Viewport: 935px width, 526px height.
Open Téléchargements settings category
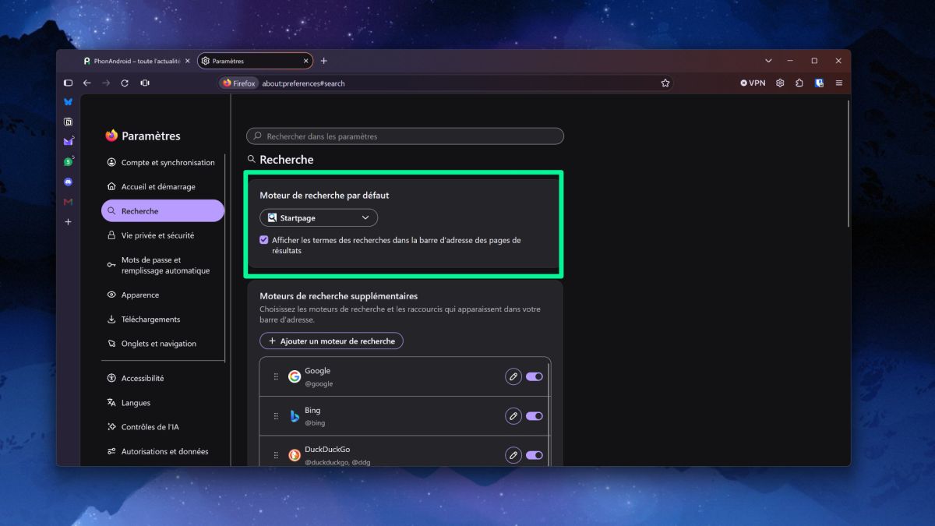point(162,319)
